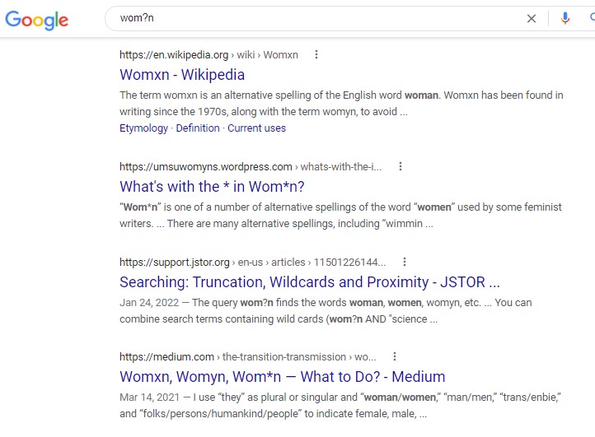Open the three-dot menu for the medium.com result
Screen dimensions: 595x437
(395, 357)
